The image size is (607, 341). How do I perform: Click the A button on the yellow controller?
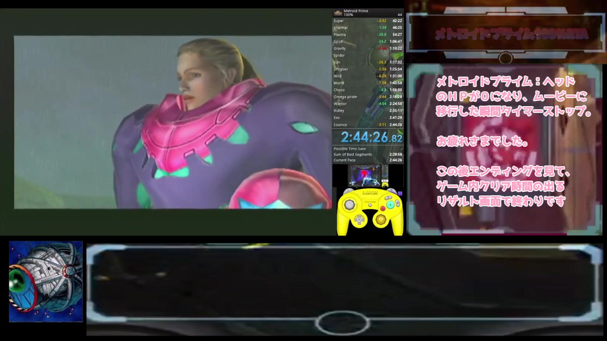click(x=390, y=205)
